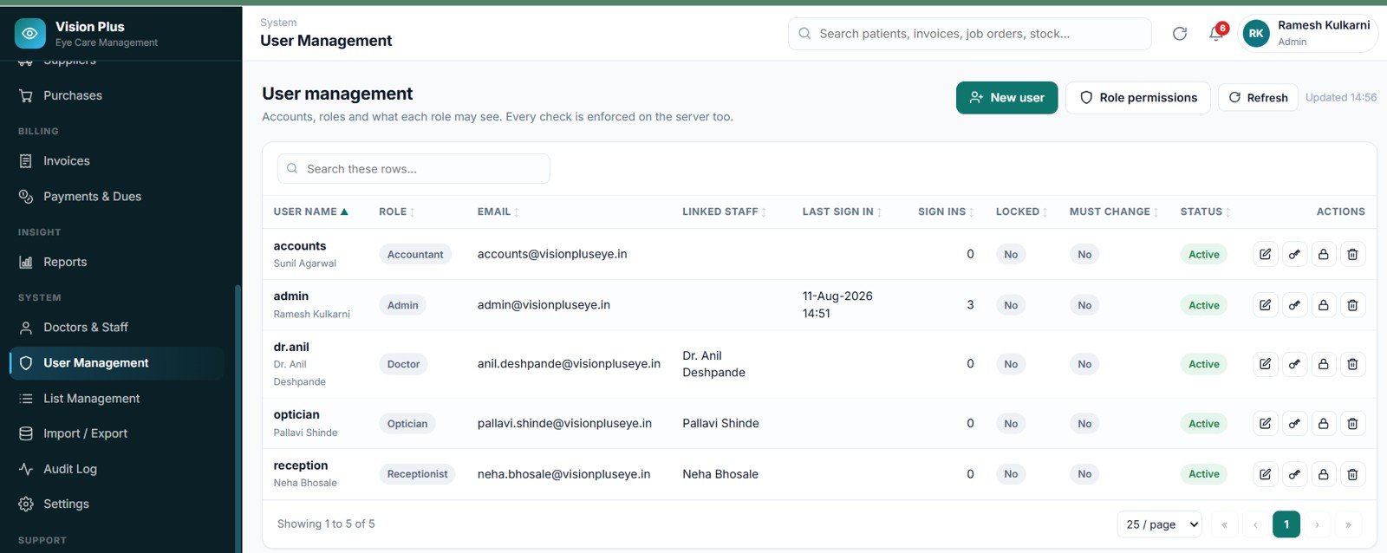Click Vision Plus eye logo
Viewport: 1387px width, 553px height.
click(30, 34)
